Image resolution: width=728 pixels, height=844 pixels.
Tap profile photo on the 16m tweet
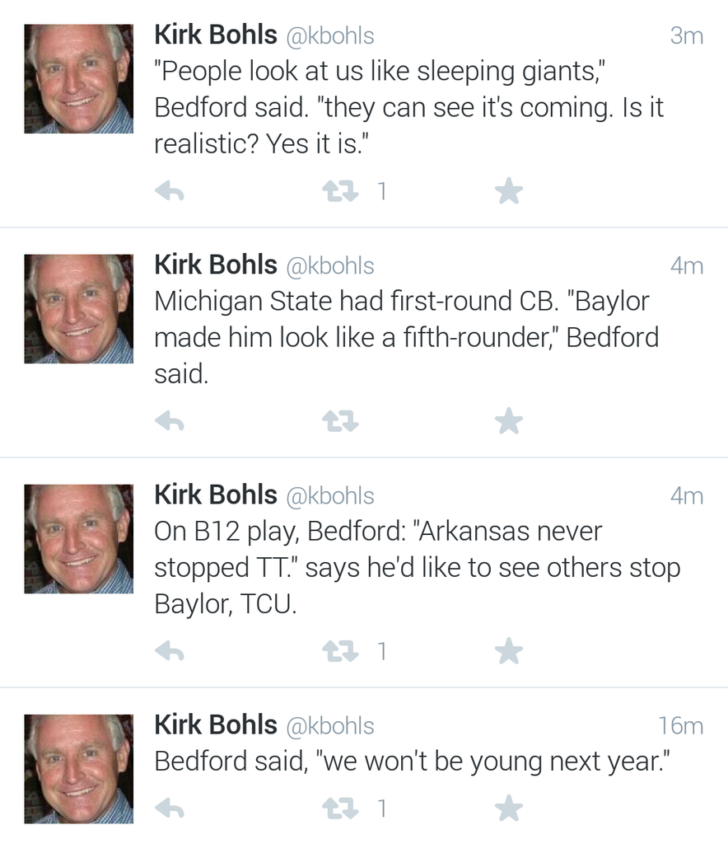pyautogui.click(x=78, y=768)
